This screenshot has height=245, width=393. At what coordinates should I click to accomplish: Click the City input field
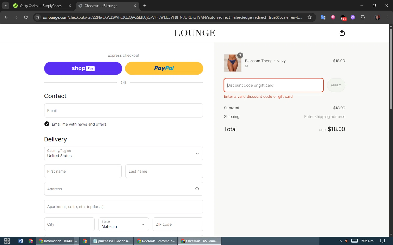[69, 224]
